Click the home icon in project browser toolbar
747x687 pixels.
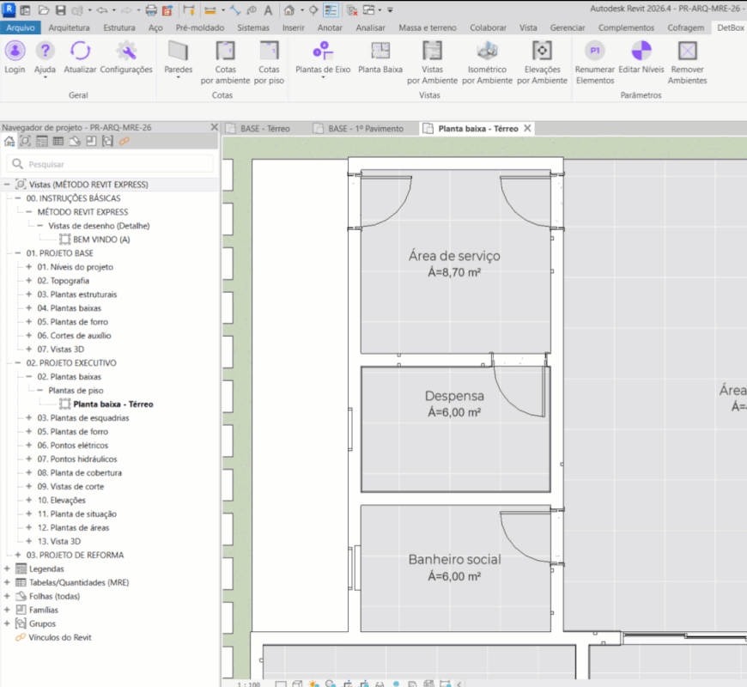(x=9, y=141)
